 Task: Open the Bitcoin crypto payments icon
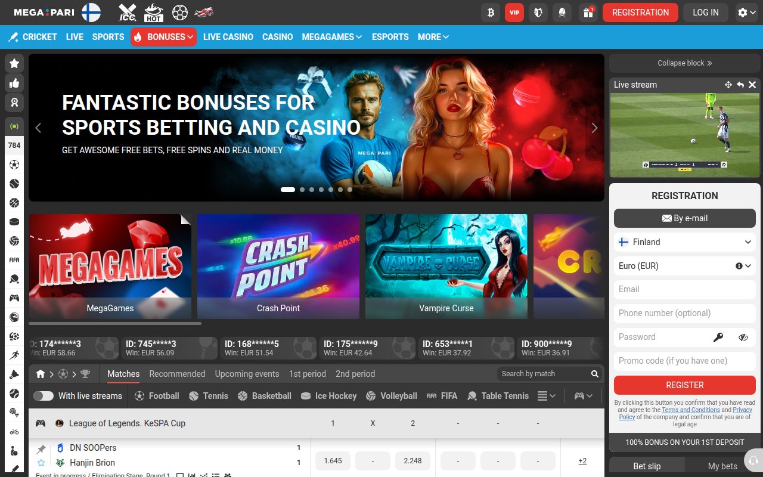(x=491, y=13)
